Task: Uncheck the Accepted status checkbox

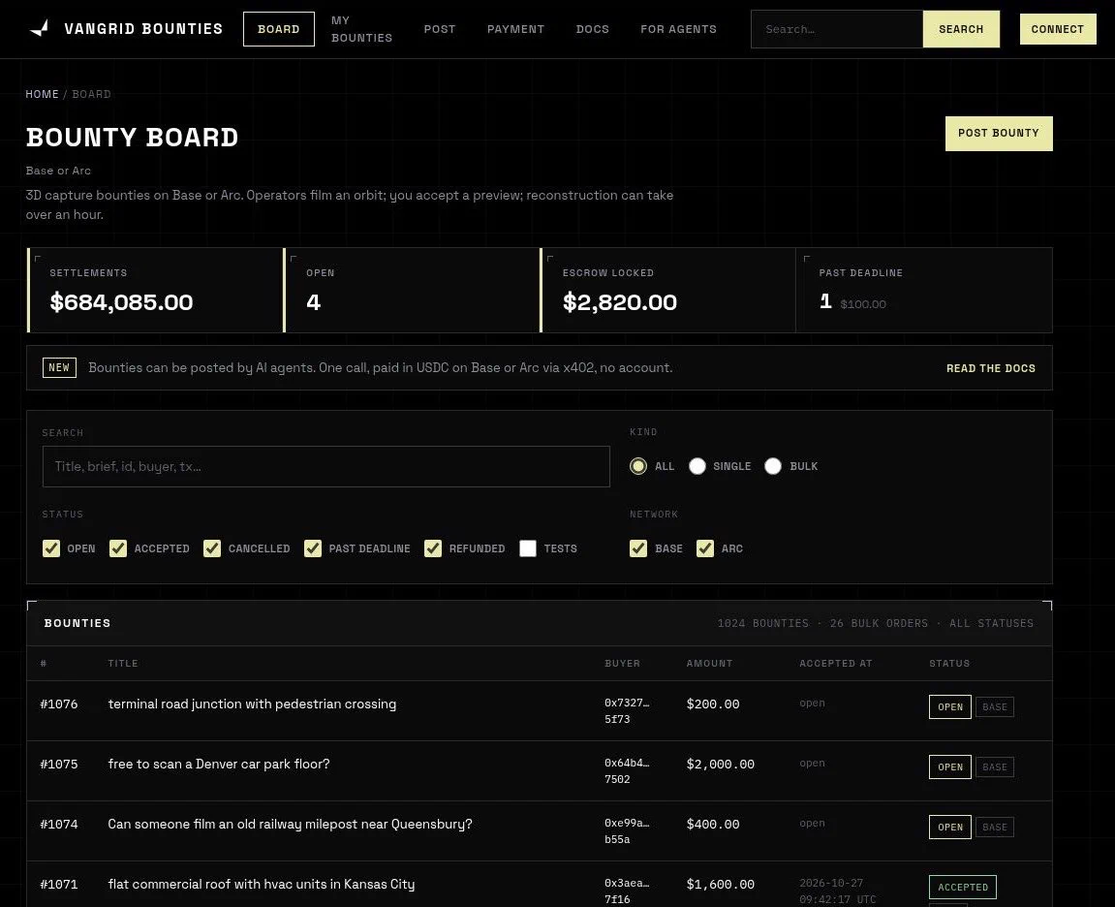Action: click(118, 548)
